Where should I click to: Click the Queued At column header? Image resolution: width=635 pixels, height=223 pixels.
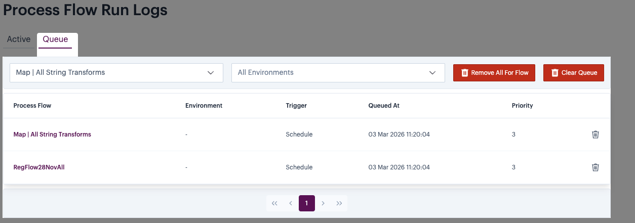click(384, 106)
